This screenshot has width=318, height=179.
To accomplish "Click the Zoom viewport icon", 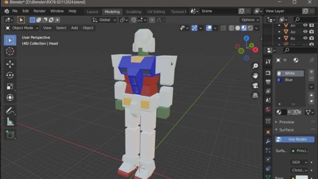I will tap(255, 66).
